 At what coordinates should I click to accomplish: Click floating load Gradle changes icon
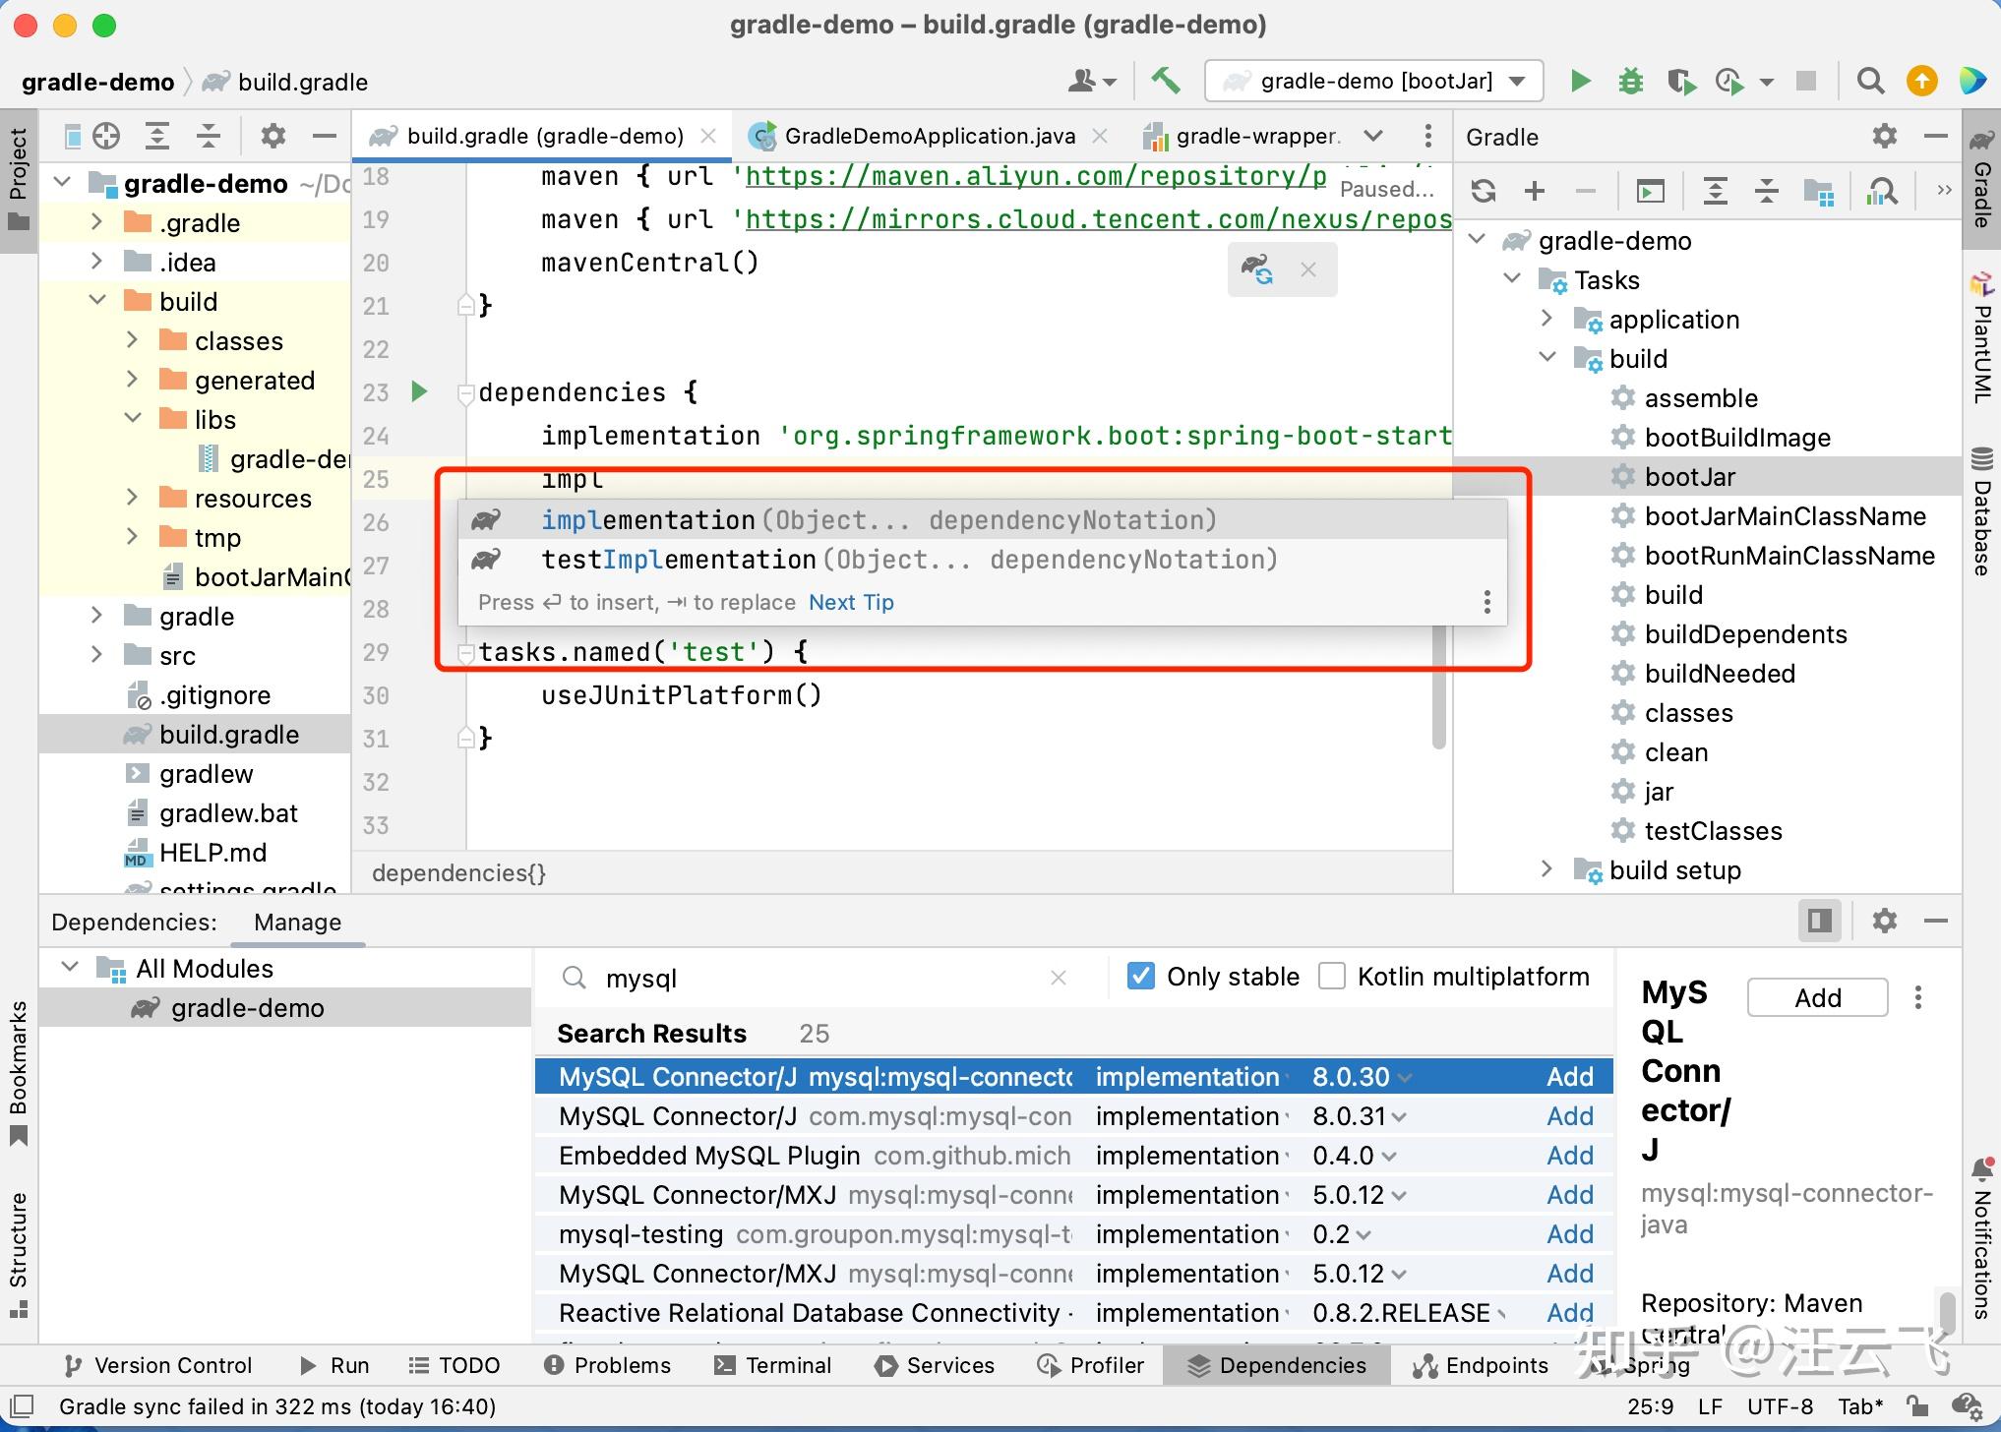(1257, 268)
